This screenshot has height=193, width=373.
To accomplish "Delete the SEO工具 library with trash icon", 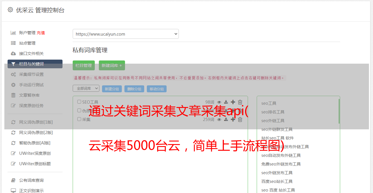I will tap(240, 102).
